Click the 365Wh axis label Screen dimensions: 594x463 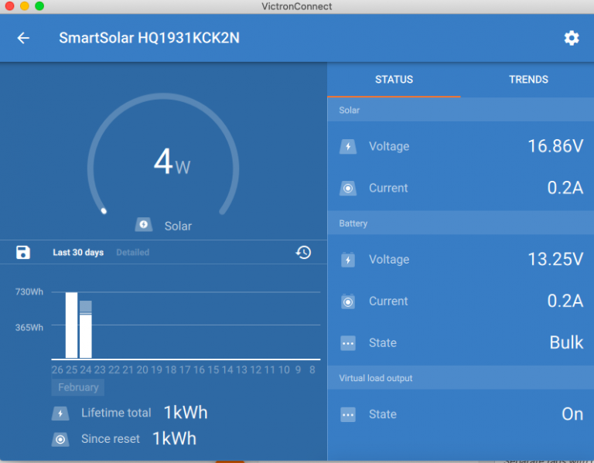29,328
